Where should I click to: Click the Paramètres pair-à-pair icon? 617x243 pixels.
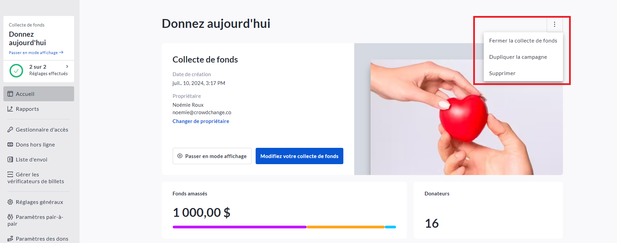click(x=10, y=217)
